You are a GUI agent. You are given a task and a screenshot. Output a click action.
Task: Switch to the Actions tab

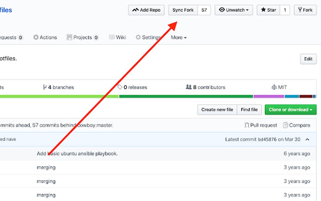(45, 37)
